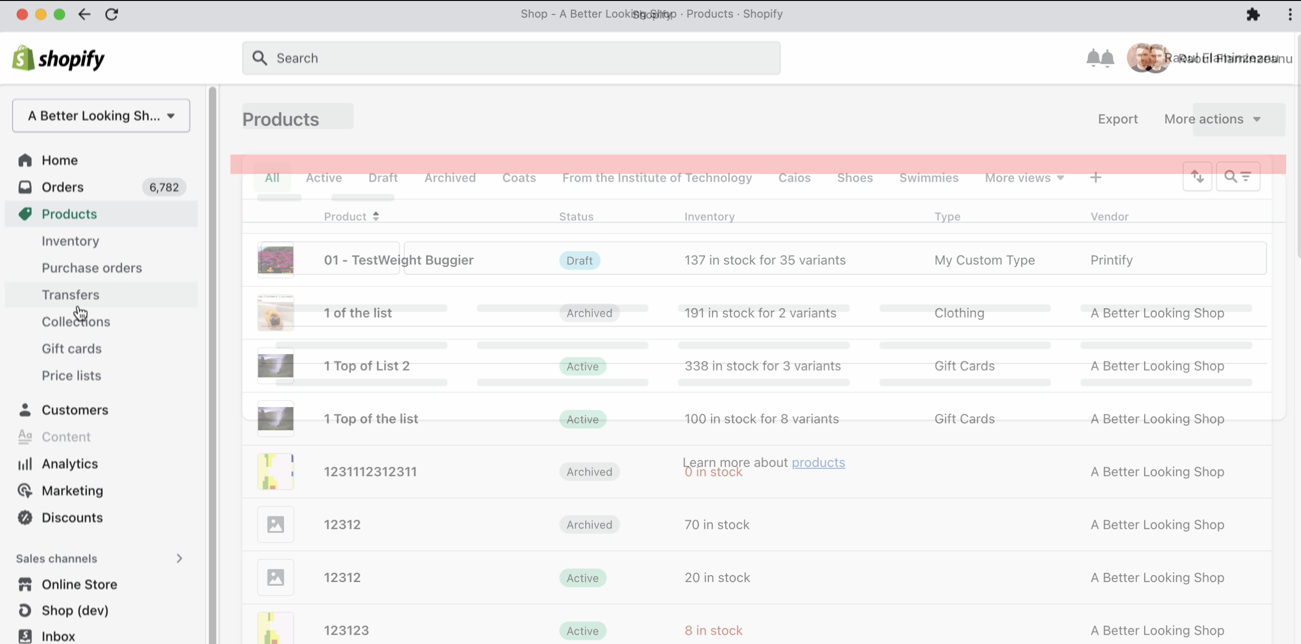
Task: Expand the More views dropdown
Action: (1024, 178)
